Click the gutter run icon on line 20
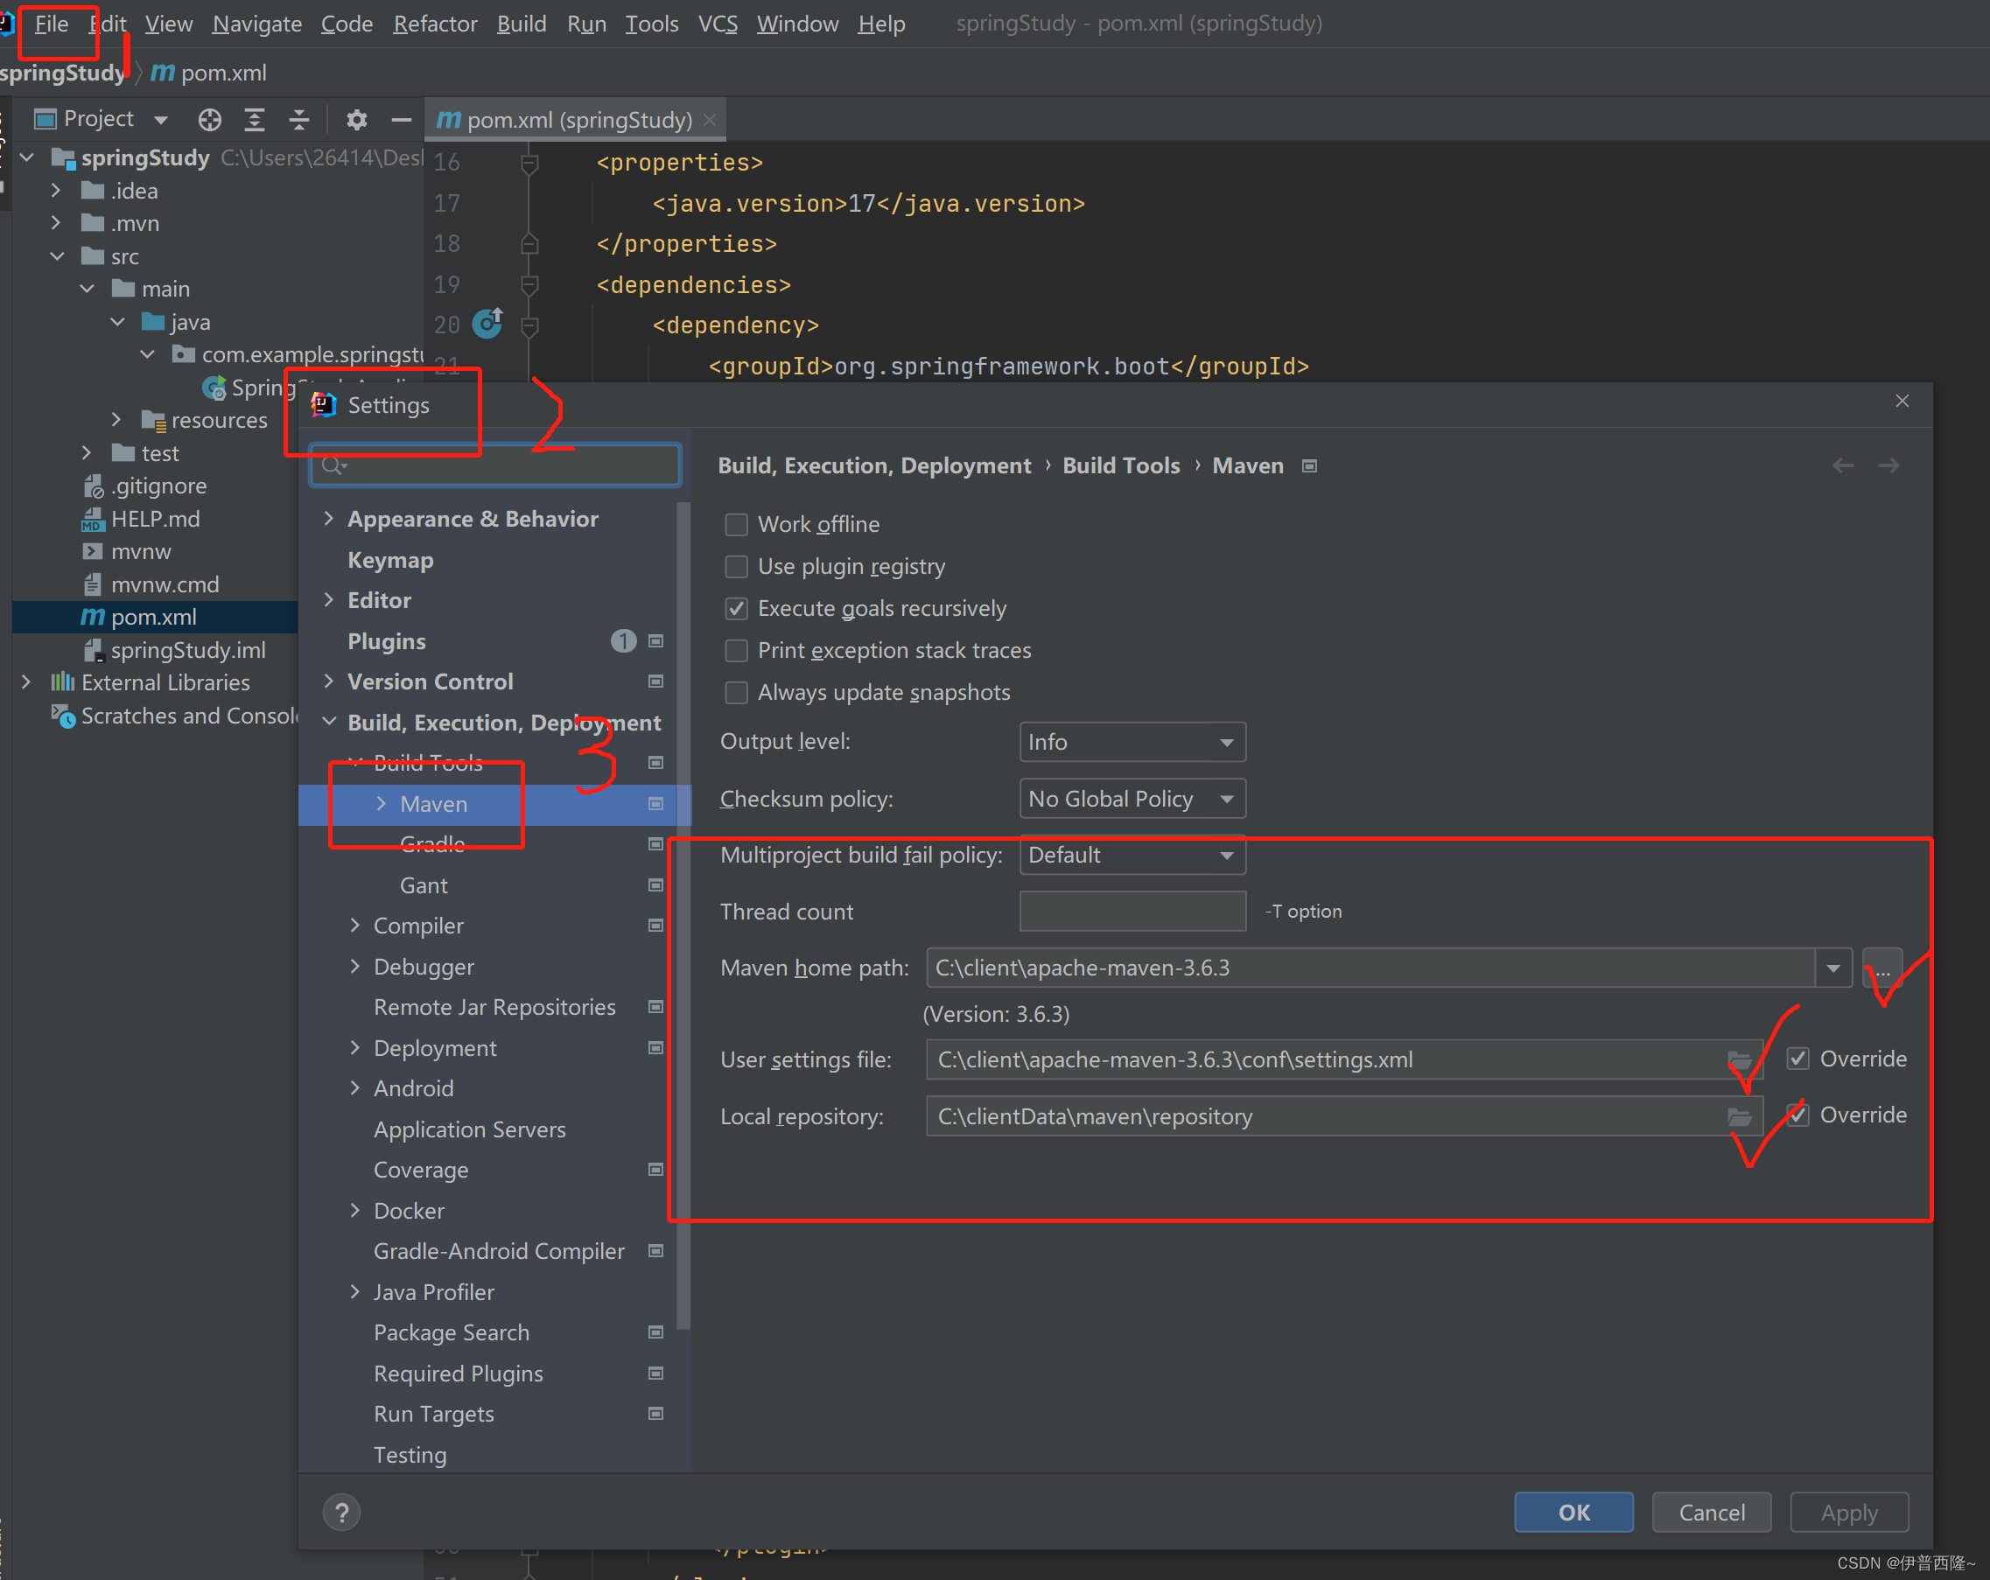The width and height of the screenshot is (1990, 1580). click(487, 324)
